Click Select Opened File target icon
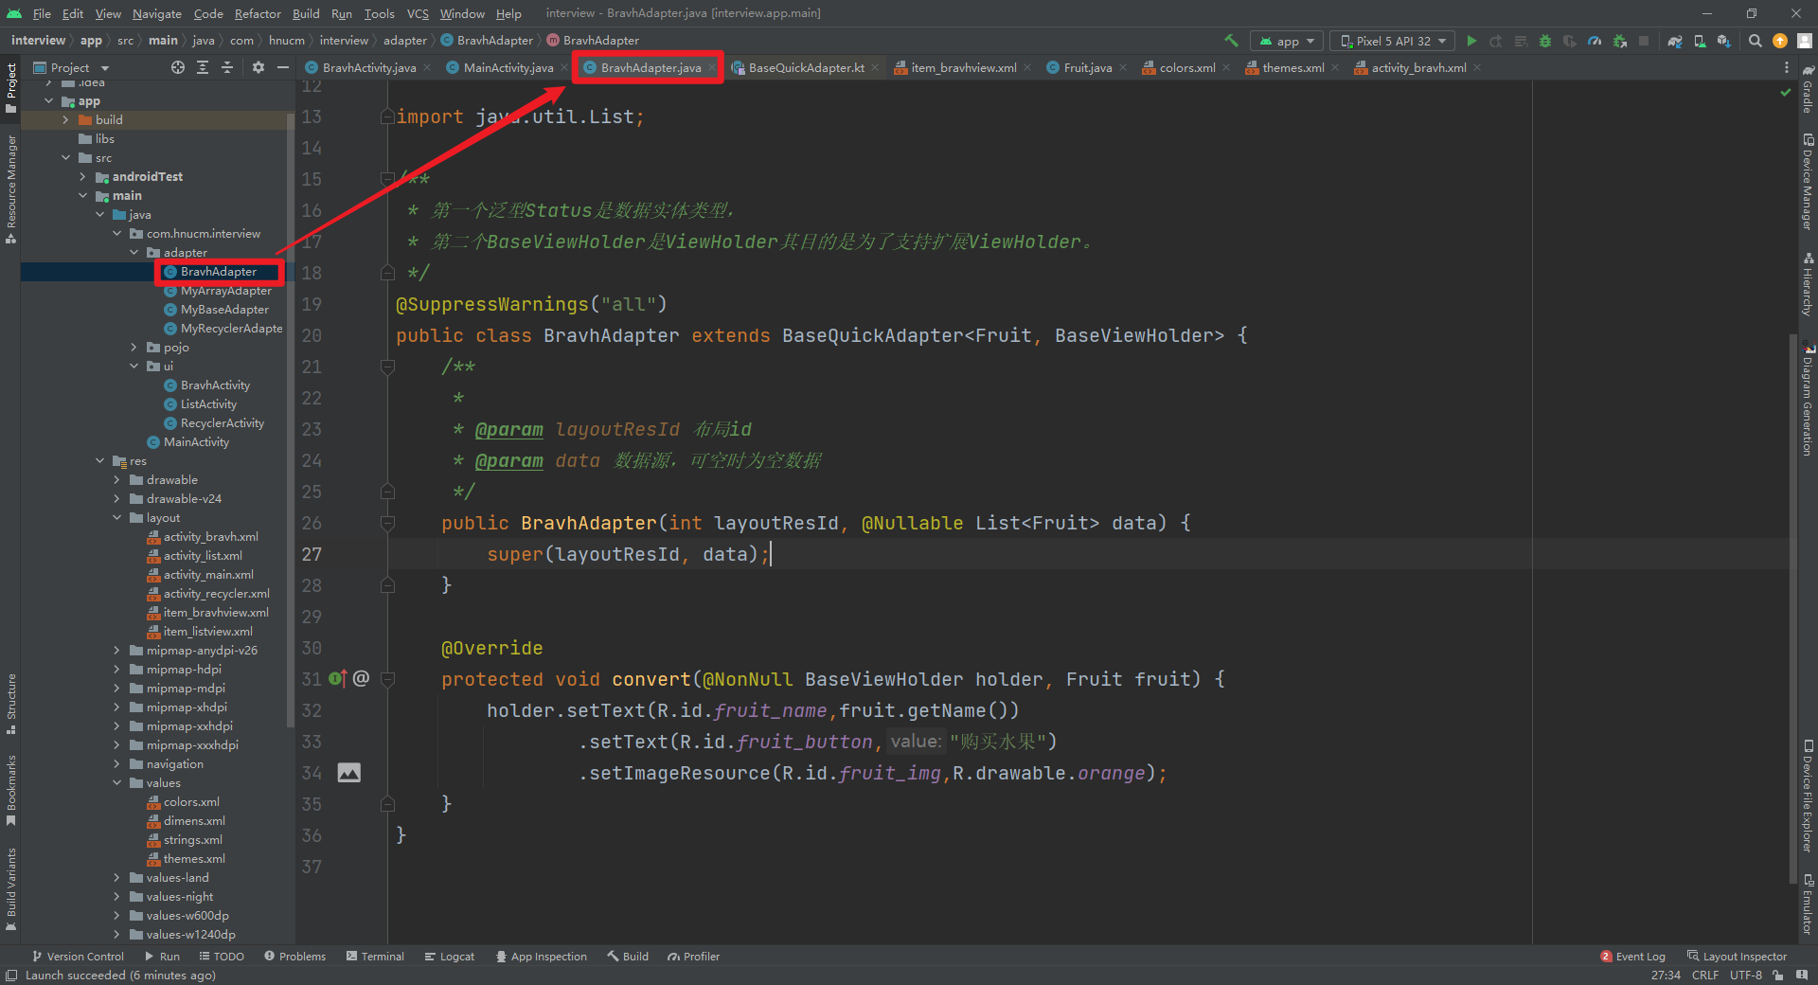The height and width of the screenshot is (985, 1818). [x=178, y=67]
